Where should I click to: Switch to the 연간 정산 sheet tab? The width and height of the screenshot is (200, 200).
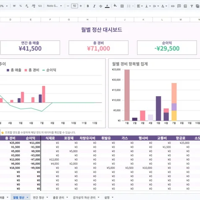pos(38,197)
